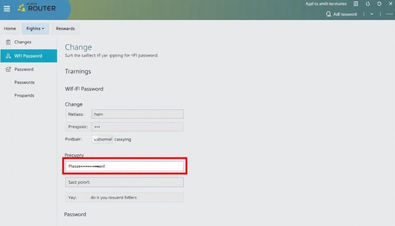Open Passwords in the sidebar

(24, 82)
